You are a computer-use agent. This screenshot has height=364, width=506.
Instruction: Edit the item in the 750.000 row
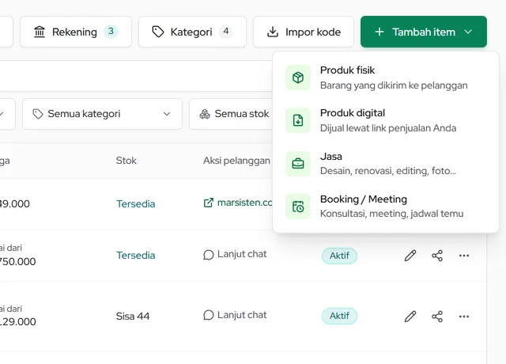pyautogui.click(x=410, y=256)
